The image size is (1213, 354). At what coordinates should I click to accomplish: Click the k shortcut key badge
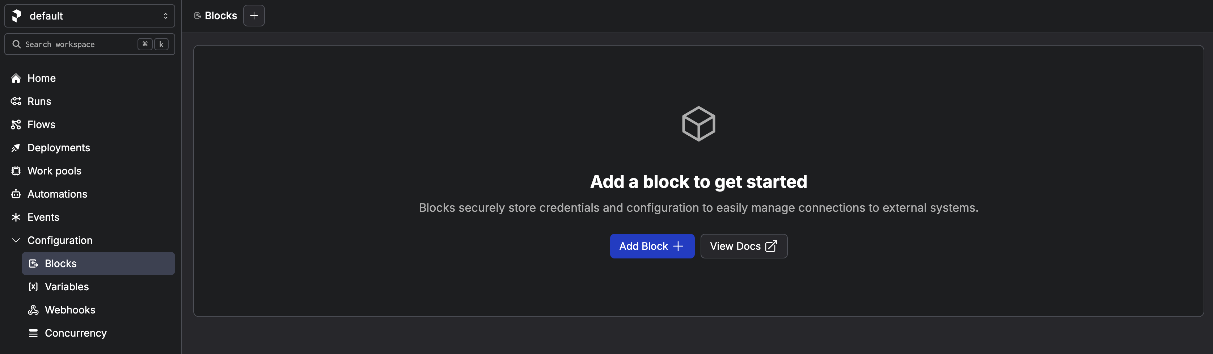coord(161,44)
